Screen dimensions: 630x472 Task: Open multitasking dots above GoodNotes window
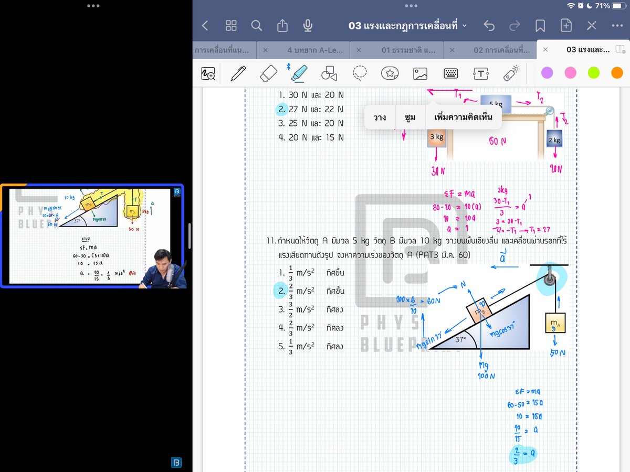tap(411, 6)
